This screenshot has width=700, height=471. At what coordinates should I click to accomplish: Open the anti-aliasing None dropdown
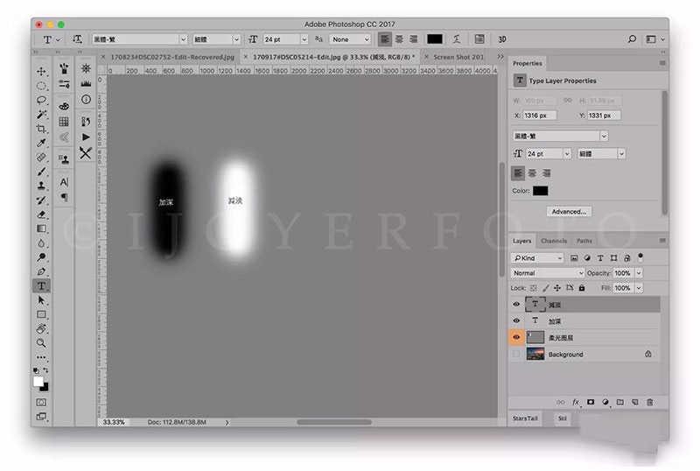[x=351, y=39]
